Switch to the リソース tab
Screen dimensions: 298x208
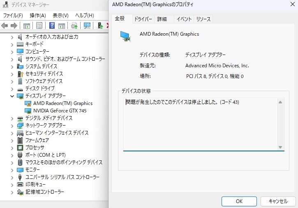tap(203, 19)
